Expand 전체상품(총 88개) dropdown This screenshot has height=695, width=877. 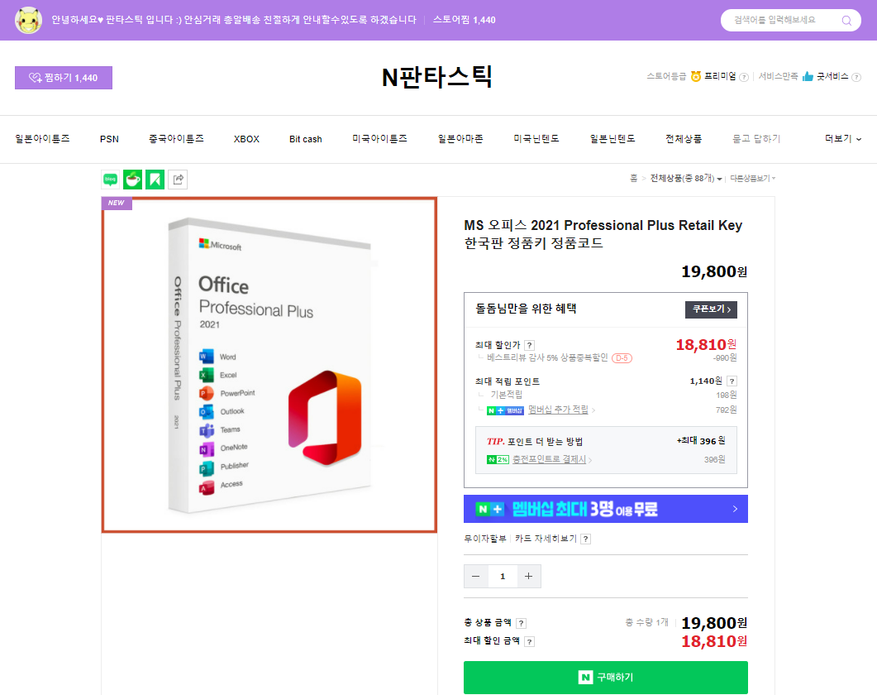click(686, 179)
